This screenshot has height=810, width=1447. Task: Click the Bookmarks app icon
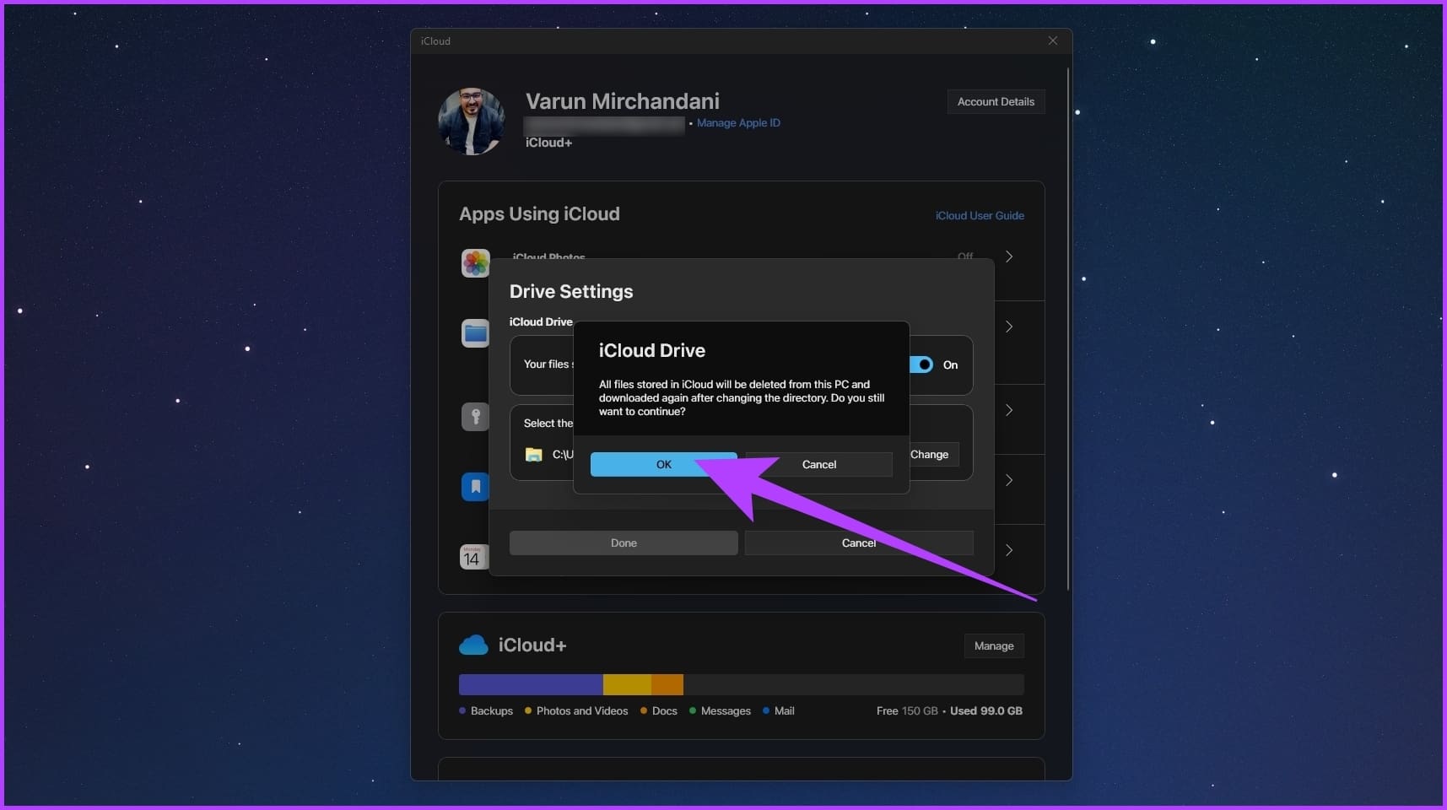point(475,487)
